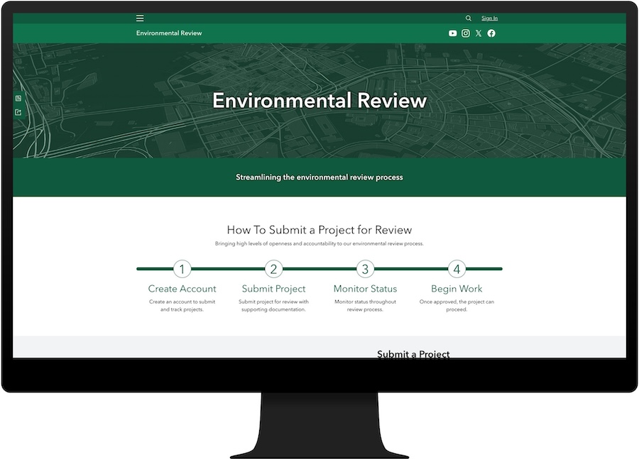Open the hamburger navigation menu
The image size is (639, 459).
click(x=140, y=18)
